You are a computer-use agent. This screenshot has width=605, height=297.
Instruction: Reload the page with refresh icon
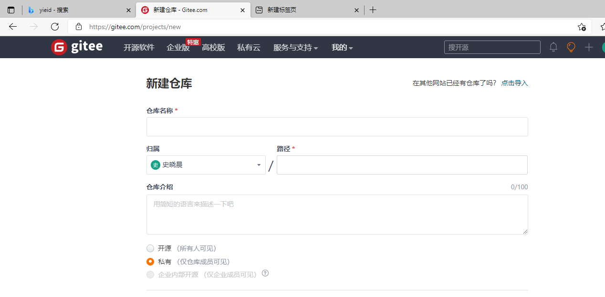[x=55, y=27]
